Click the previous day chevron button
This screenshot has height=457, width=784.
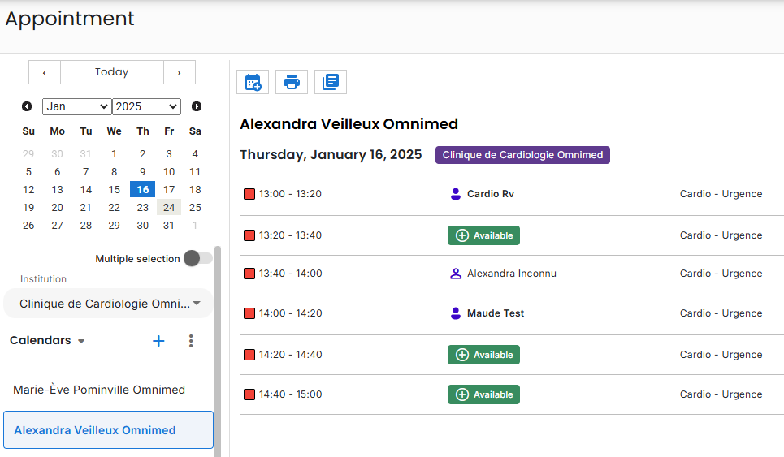(45, 72)
